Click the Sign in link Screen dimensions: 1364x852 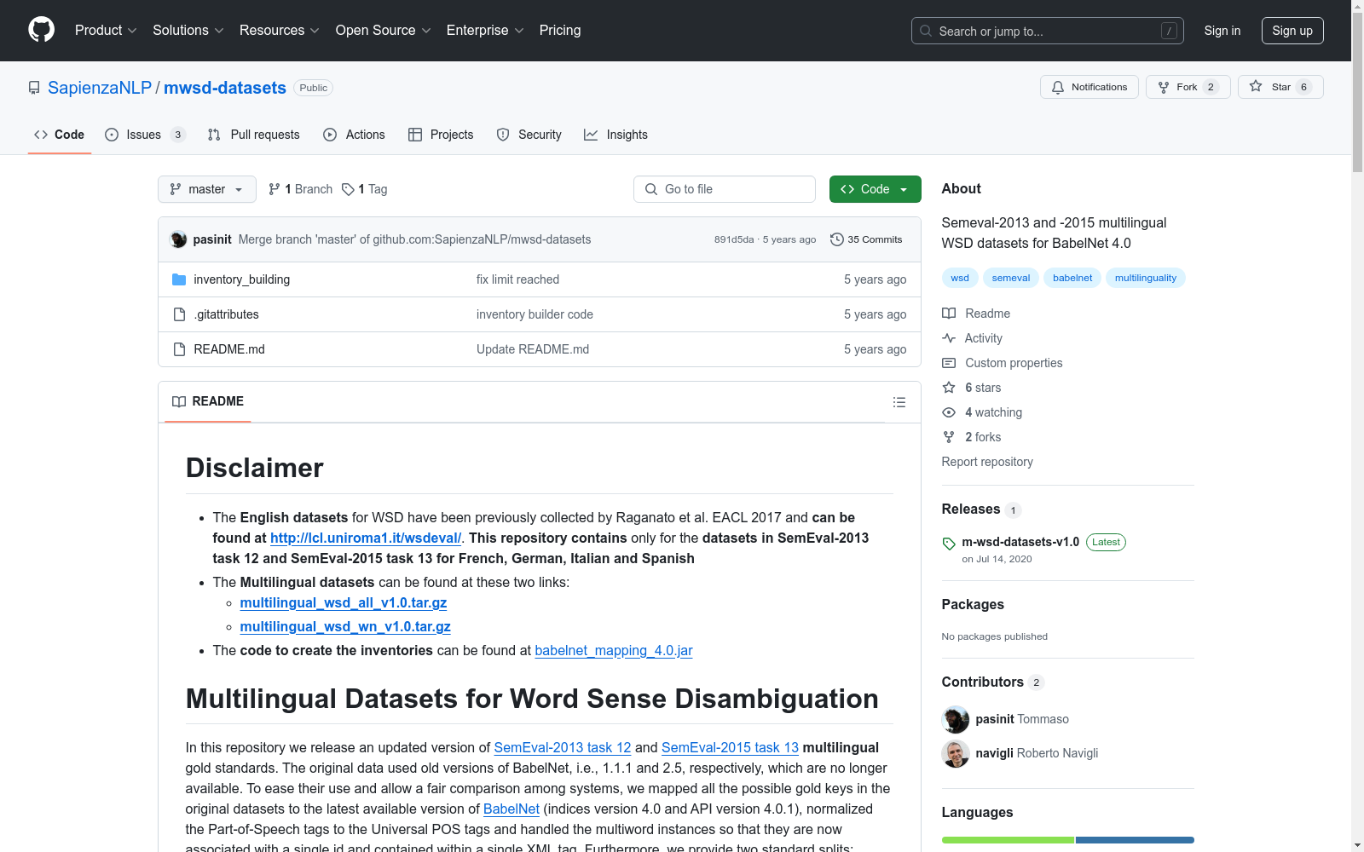[x=1222, y=31]
